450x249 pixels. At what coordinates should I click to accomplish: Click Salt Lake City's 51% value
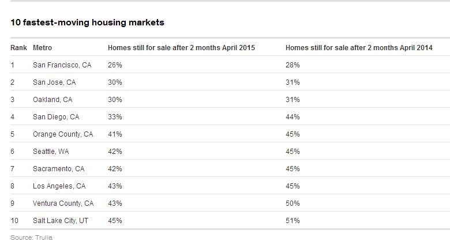[292, 221]
